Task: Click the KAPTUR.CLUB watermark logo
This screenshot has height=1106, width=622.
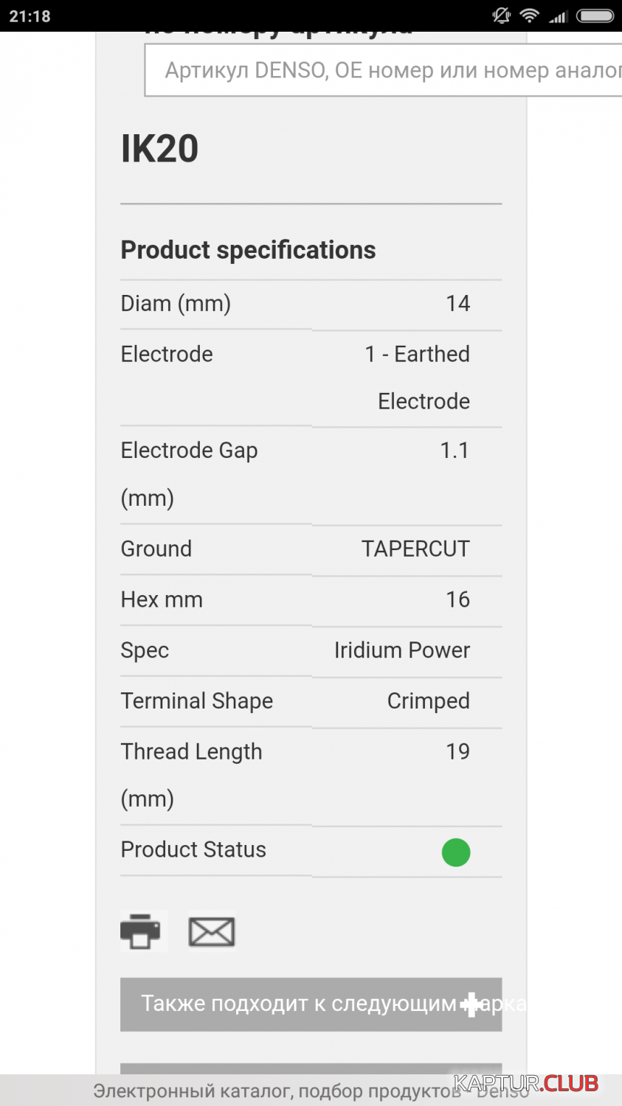Action: [x=526, y=1082]
